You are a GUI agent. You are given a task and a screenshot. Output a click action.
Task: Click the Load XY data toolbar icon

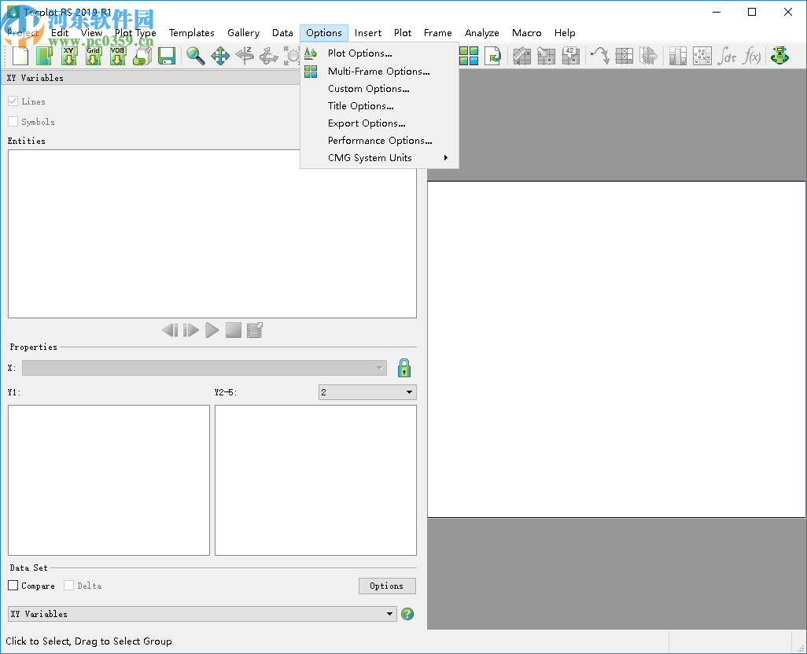pyautogui.click(x=69, y=56)
